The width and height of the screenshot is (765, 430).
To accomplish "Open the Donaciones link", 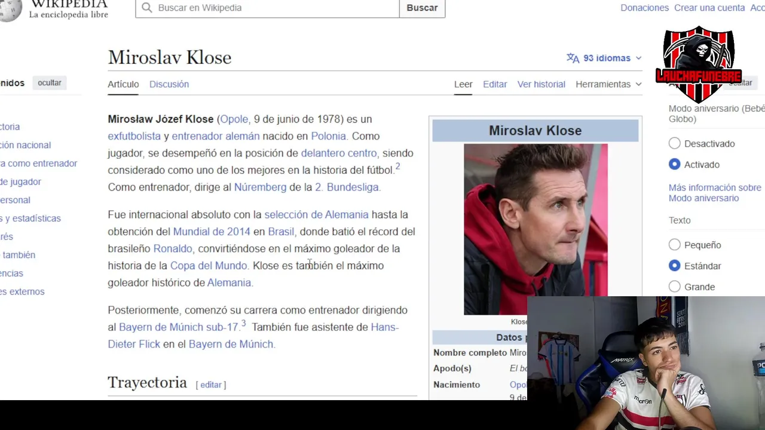I will click(x=644, y=8).
